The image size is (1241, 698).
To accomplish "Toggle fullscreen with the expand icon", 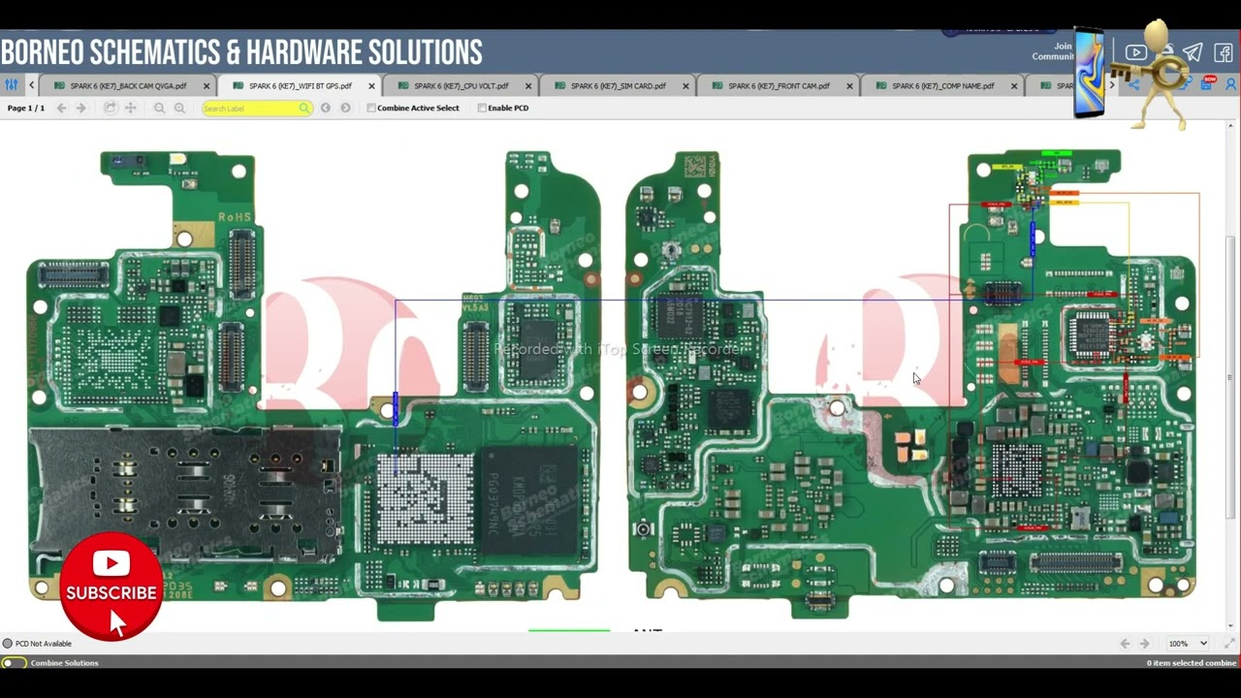I will click(x=1230, y=644).
